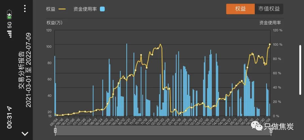The height and width of the screenshot is (140, 304).
Task: Click the gray date range slider track
Action: (x=163, y=130)
